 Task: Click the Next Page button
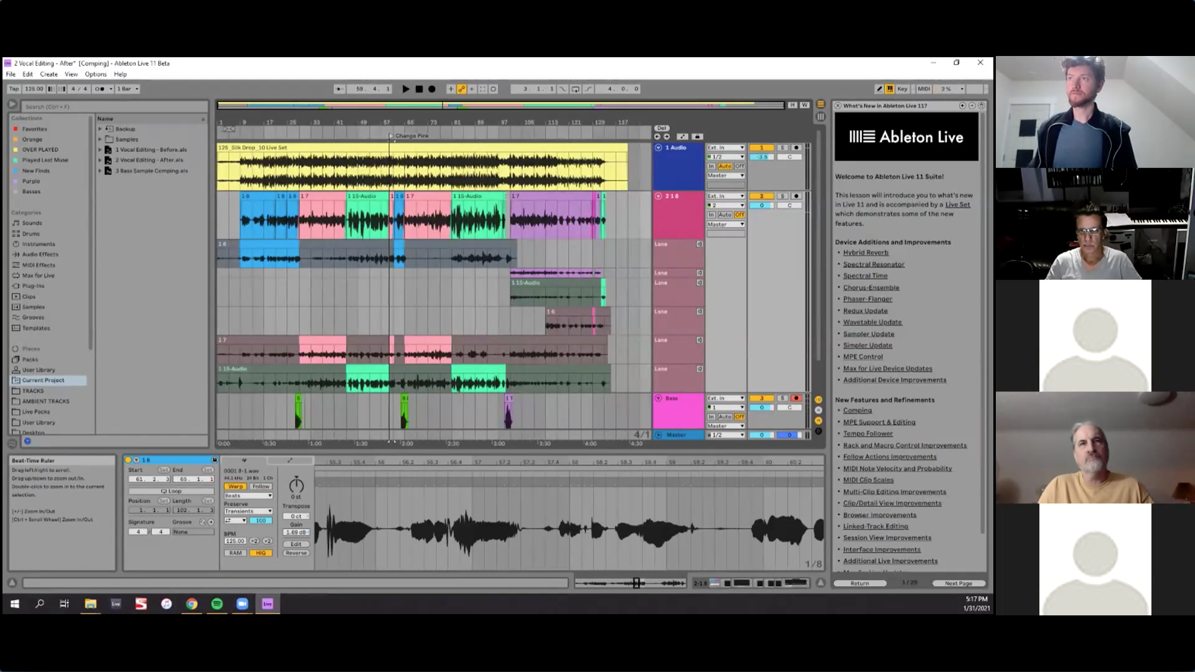click(958, 583)
